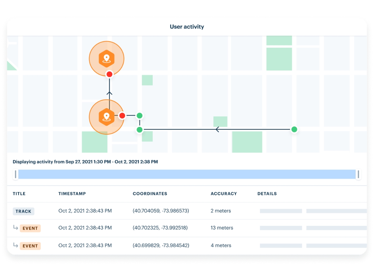The width and height of the screenshot is (374, 280).
Task: Select the red dot beside lower geofence
Action: point(122,116)
